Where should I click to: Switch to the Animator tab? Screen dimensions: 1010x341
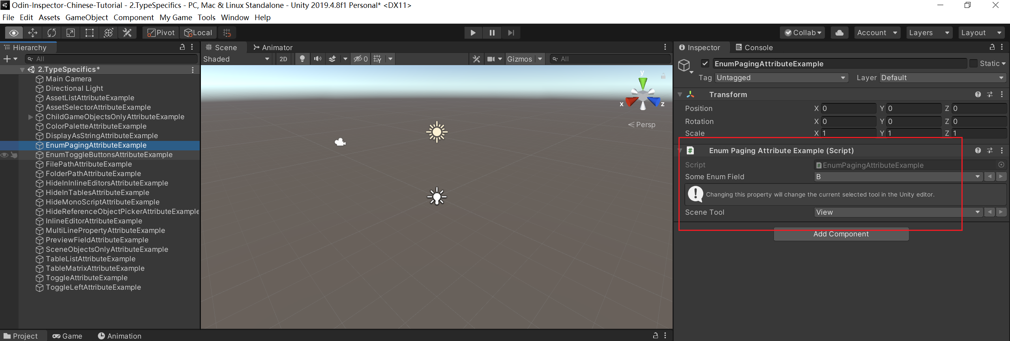(x=273, y=47)
